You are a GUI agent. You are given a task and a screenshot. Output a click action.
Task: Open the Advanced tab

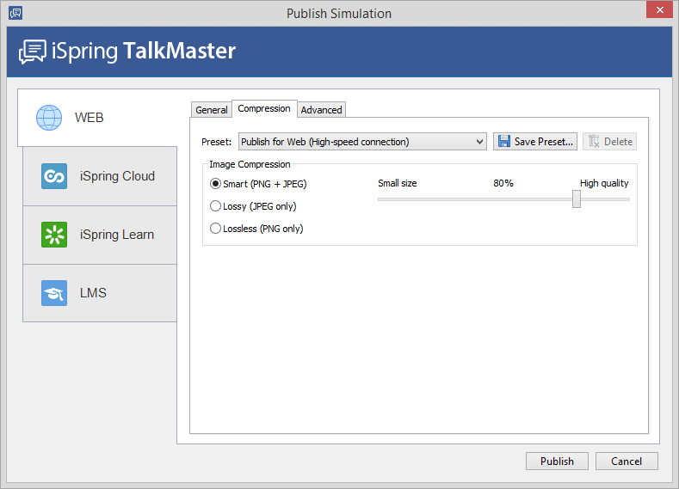[x=321, y=110]
